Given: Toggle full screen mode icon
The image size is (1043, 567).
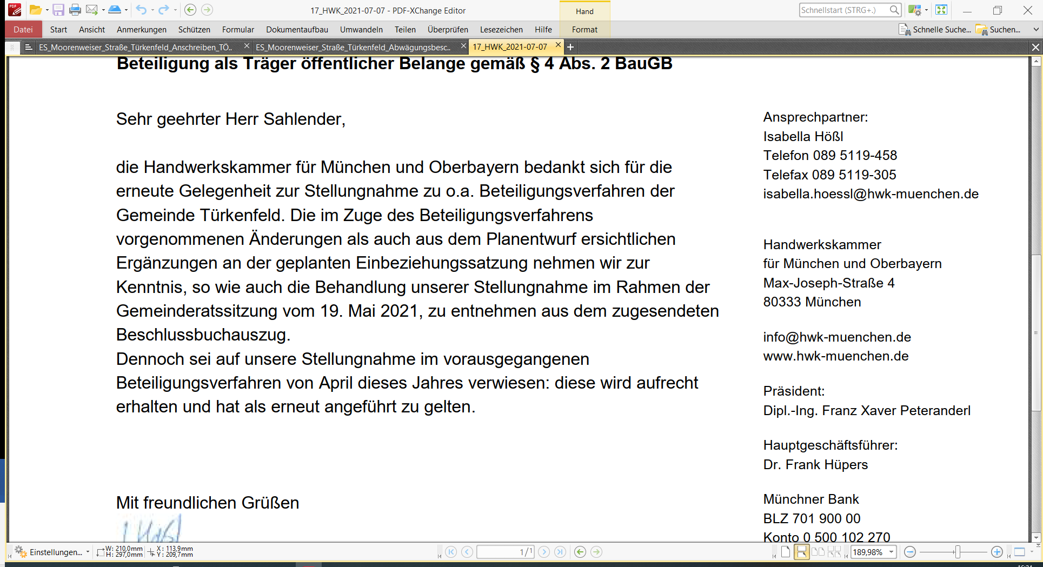Looking at the screenshot, I should 941,10.
